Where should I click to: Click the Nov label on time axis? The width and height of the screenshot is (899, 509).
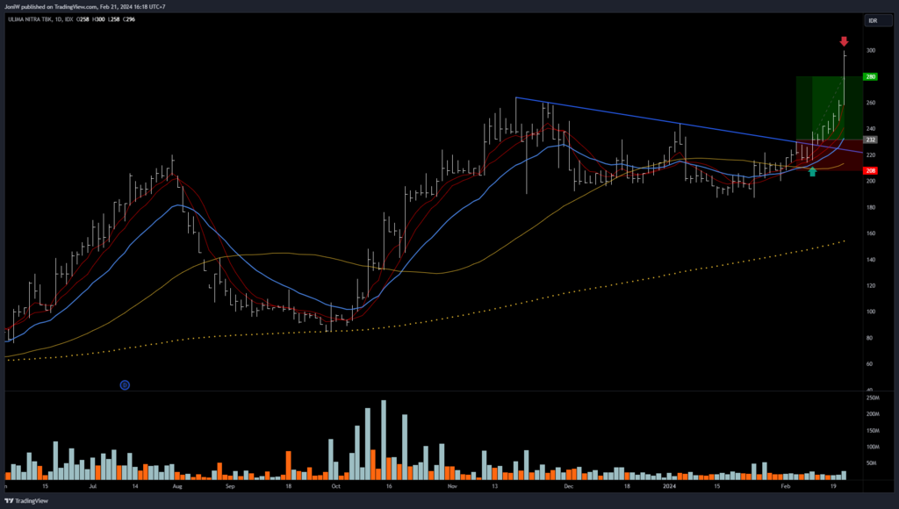pyautogui.click(x=452, y=484)
